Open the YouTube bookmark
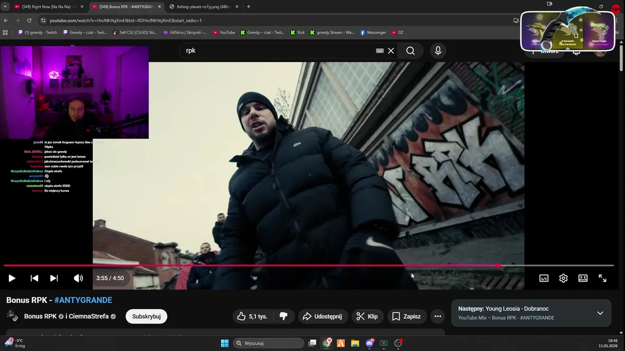 (224, 33)
